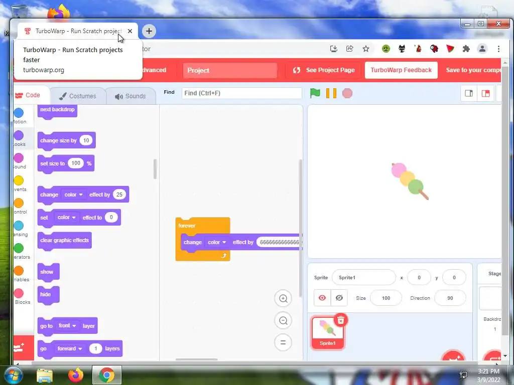Open Firefox from the taskbar

pyautogui.click(x=76, y=375)
